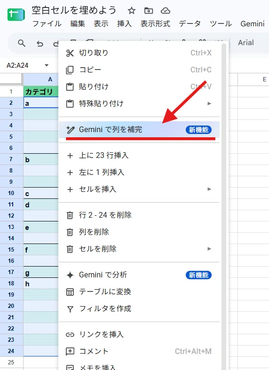Choose コメント from context menu
The image size is (269, 370).
[x=139, y=351]
